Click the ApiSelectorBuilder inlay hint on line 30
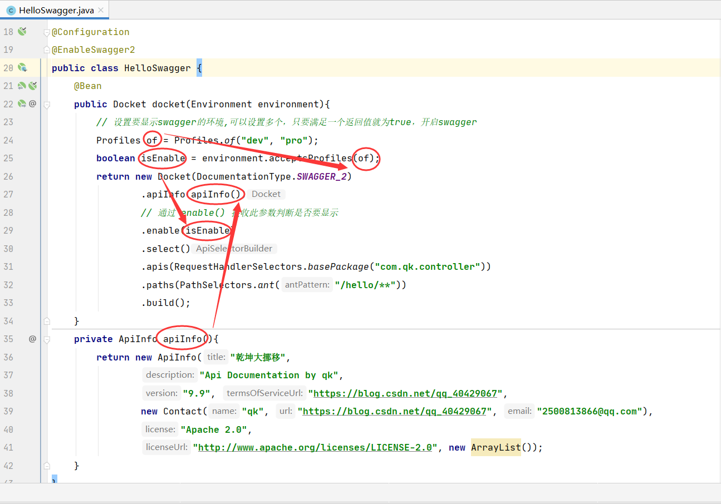The width and height of the screenshot is (721, 504). 234,249
